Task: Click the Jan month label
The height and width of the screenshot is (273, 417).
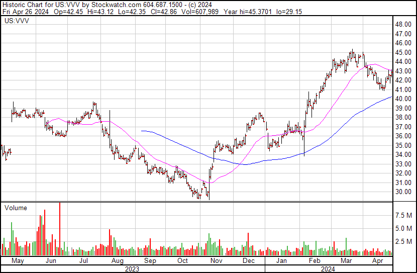Action: [281, 261]
